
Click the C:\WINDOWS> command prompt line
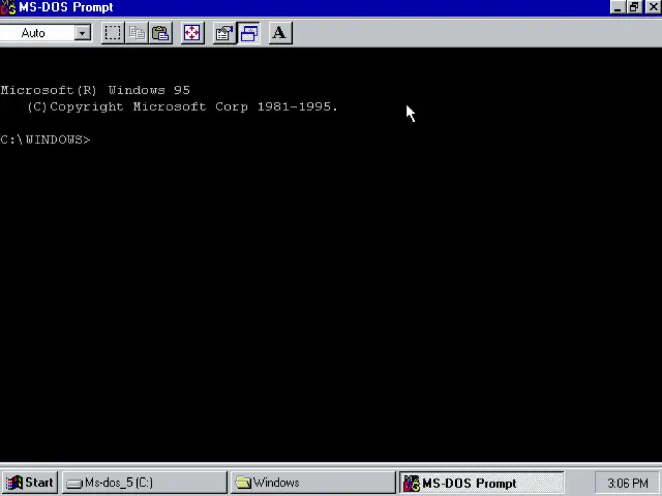click(45, 139)
